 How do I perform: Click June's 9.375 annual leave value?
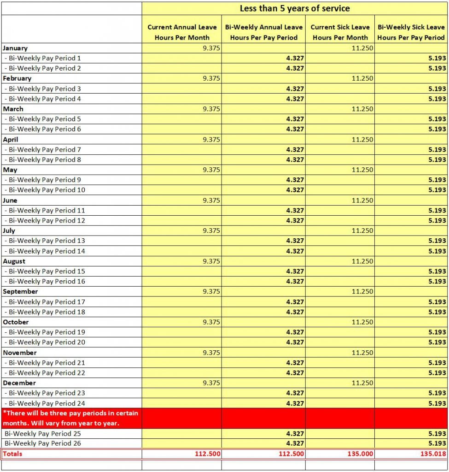tap(211, 201)
